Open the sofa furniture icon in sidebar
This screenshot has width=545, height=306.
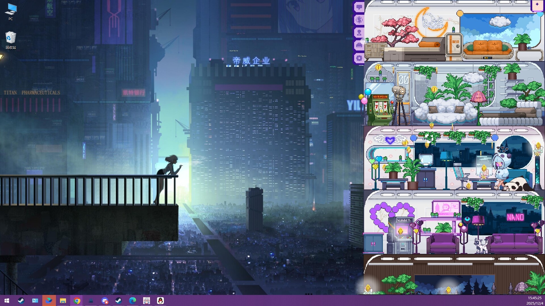coord(359,45)
